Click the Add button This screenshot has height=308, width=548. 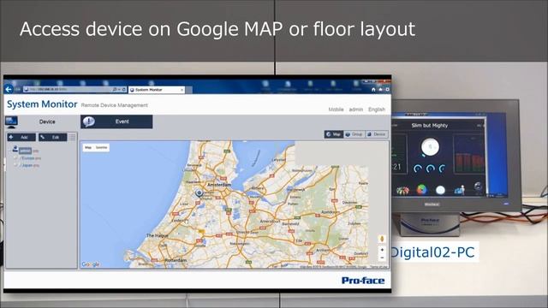point(21,137)
